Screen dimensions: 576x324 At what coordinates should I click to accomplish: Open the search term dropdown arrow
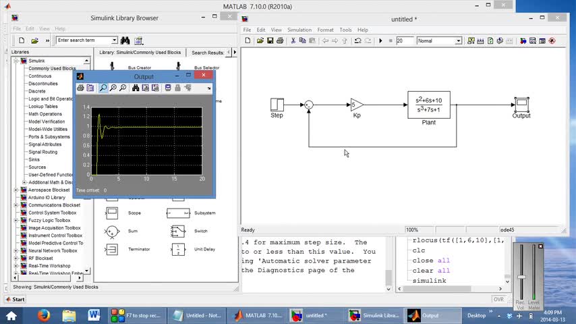[x=115, y=40]
